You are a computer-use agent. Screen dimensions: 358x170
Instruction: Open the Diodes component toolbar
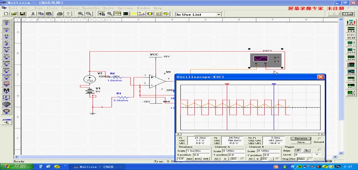pos(6,36)
